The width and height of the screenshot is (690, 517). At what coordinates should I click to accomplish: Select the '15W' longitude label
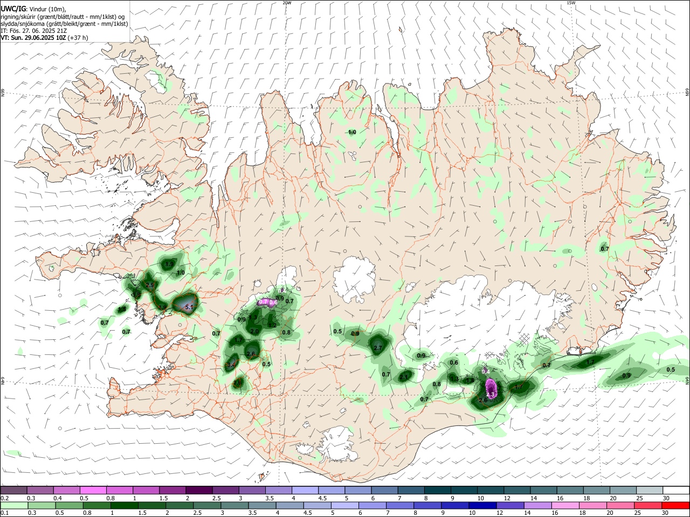point(571,3)
